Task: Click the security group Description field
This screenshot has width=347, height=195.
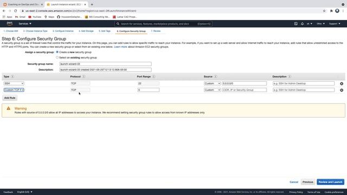Action: [106, 70]
